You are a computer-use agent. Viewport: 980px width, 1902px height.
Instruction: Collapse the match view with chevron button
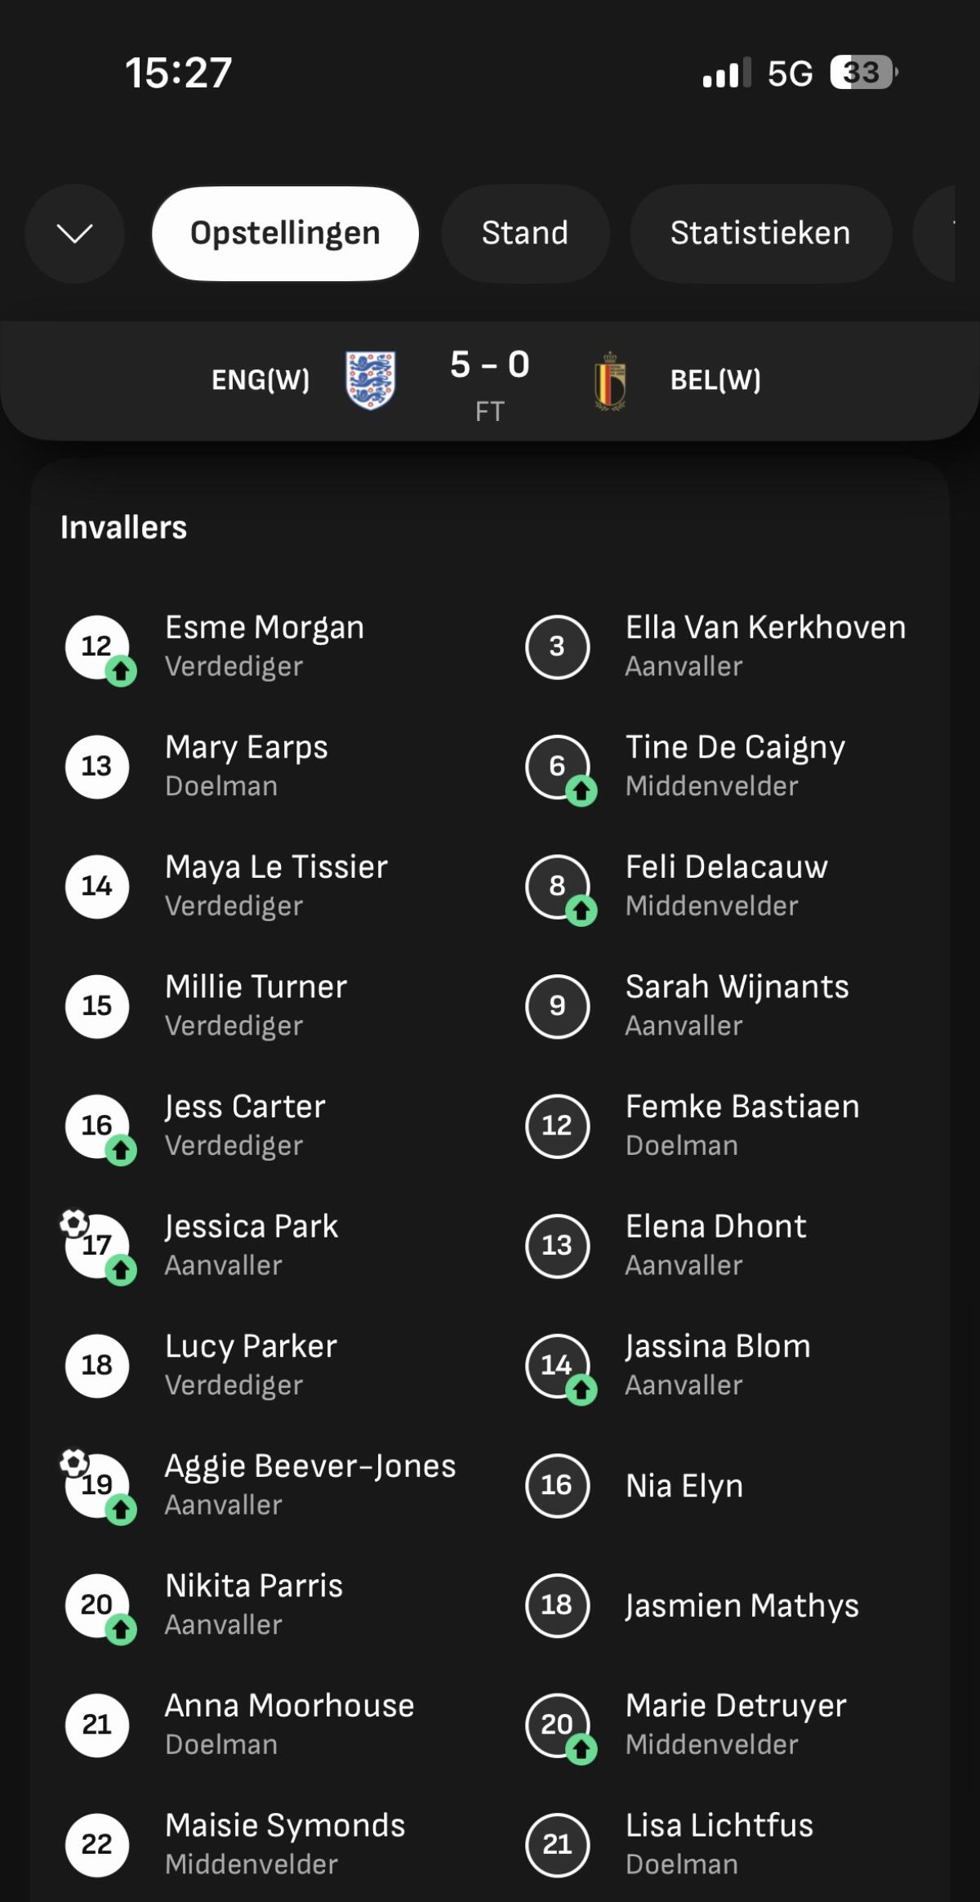point(74,234)
